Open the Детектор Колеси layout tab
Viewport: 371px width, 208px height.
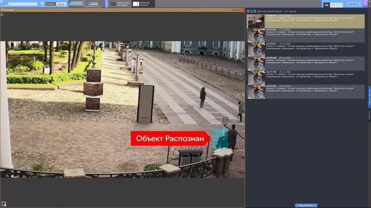[143, 3]
